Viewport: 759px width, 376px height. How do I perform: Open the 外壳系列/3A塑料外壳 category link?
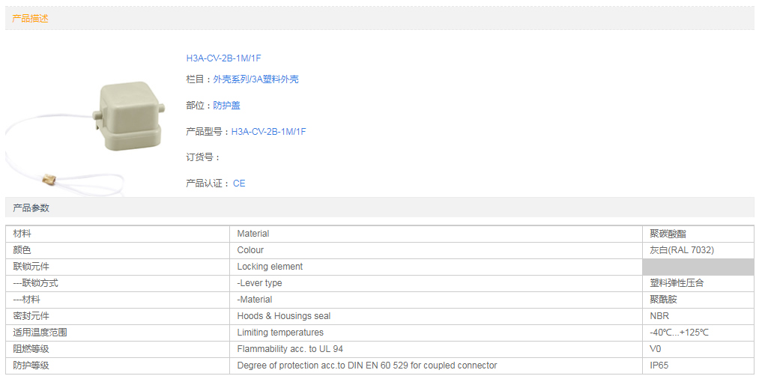pyautogui.click(x=255, y=79)
